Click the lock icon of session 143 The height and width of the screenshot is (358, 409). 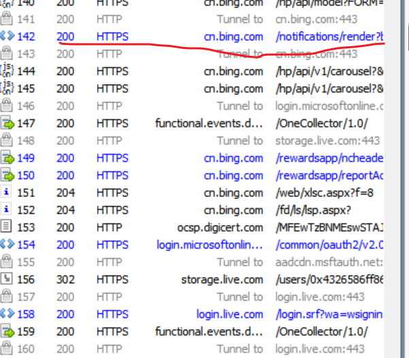pos(6,53)
